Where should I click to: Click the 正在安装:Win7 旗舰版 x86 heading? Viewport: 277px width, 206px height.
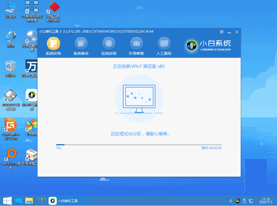139,66
